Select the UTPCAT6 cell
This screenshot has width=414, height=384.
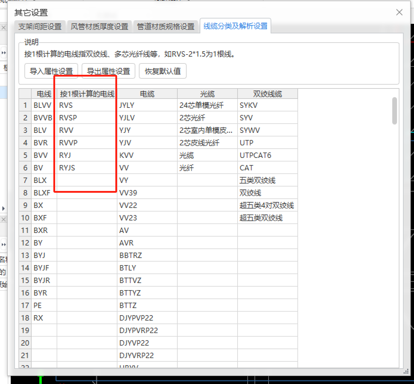coord(268,155)
